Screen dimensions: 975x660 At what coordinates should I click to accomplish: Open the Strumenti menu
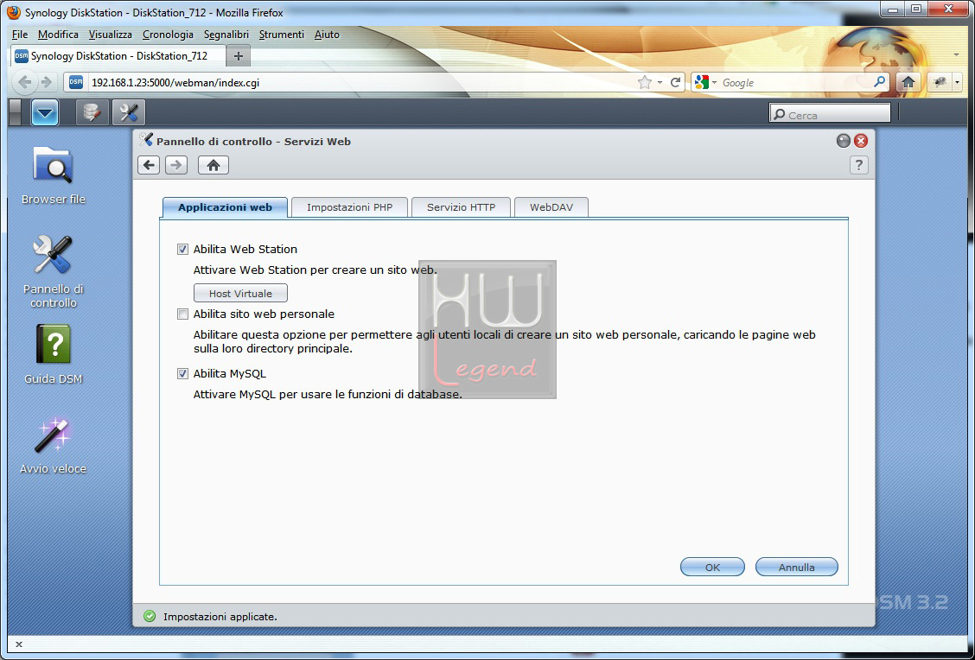tap(282, 35)
